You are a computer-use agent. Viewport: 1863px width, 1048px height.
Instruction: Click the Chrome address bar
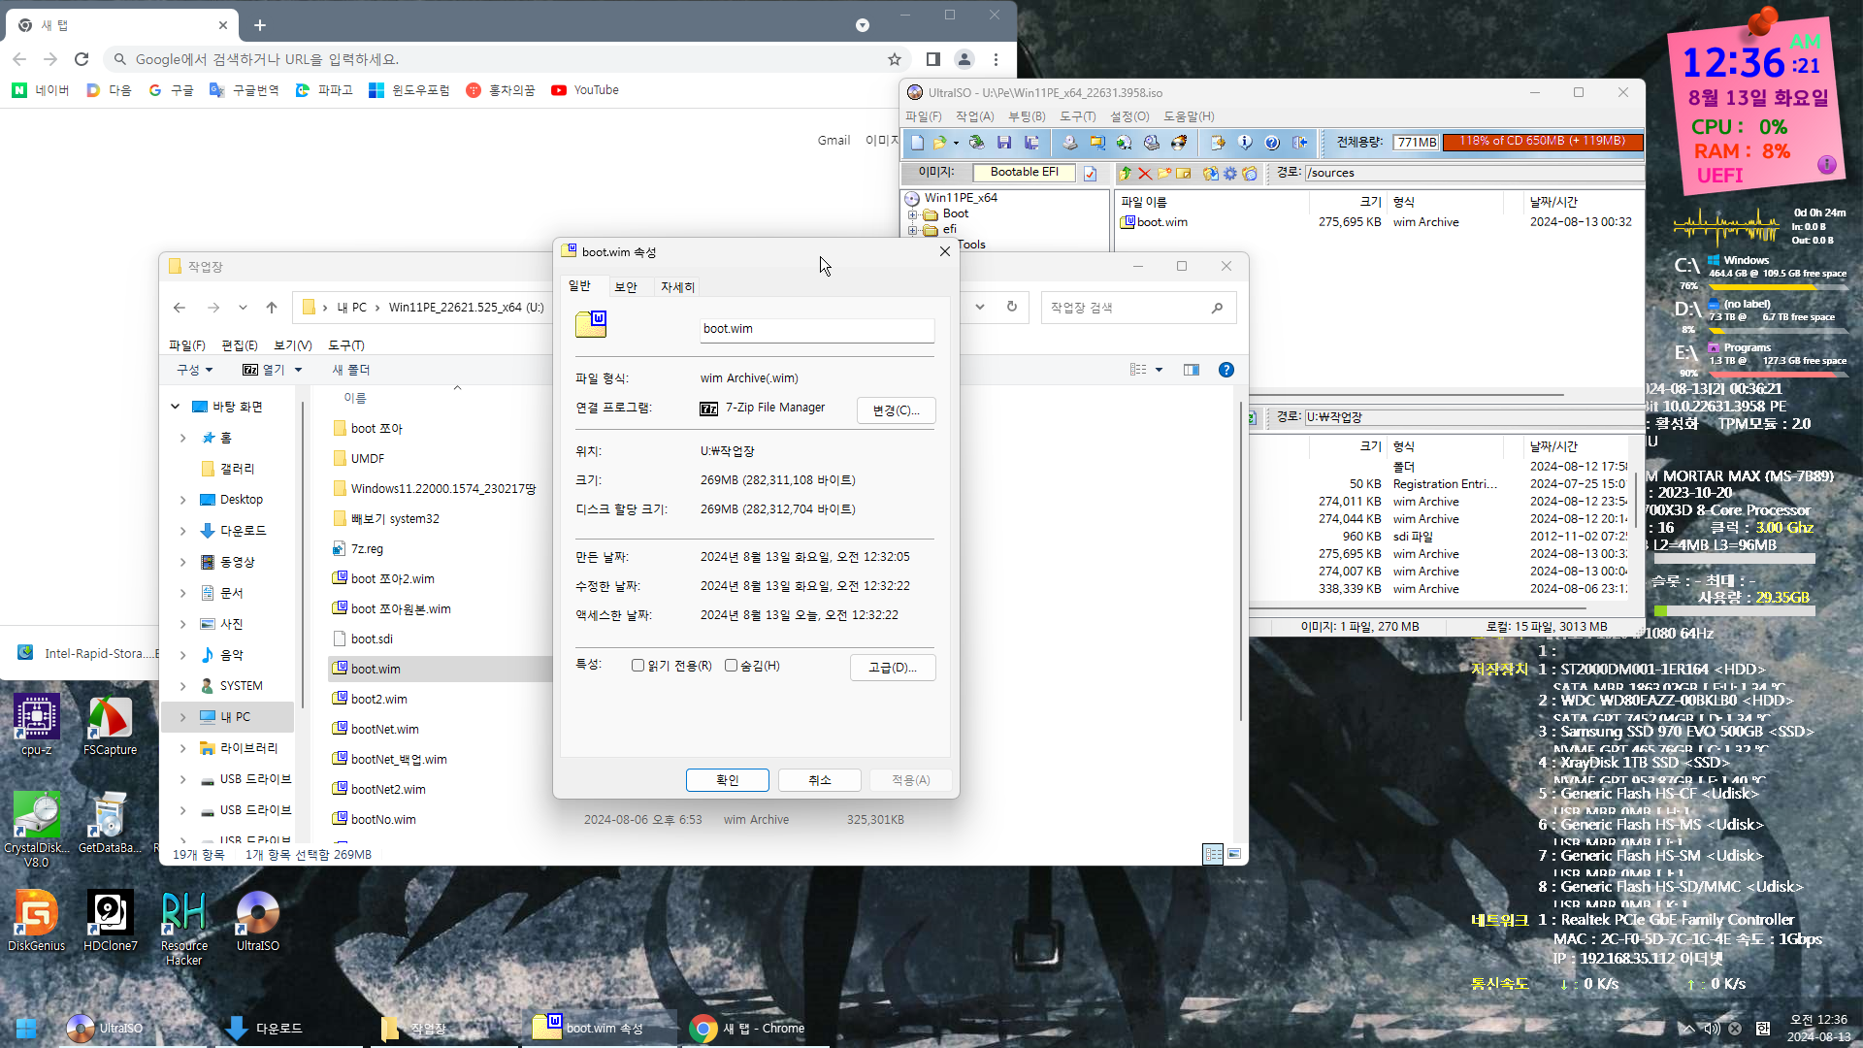[x=505, y=59]
